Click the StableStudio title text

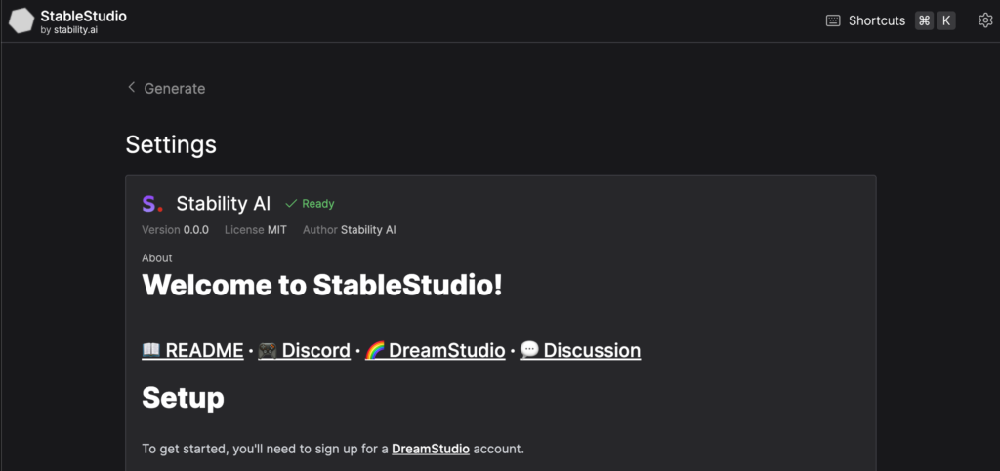pos(84,16)
